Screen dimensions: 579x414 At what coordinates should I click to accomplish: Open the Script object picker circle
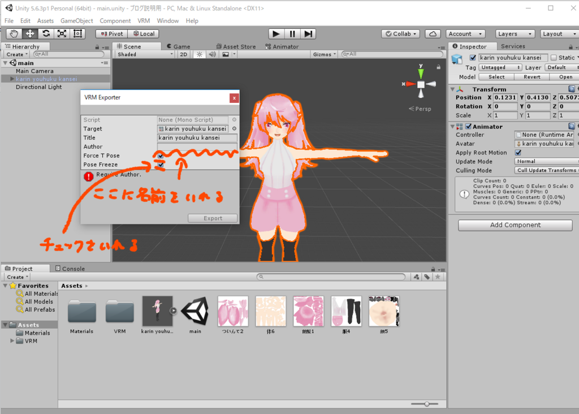click(x=234, y=120)
